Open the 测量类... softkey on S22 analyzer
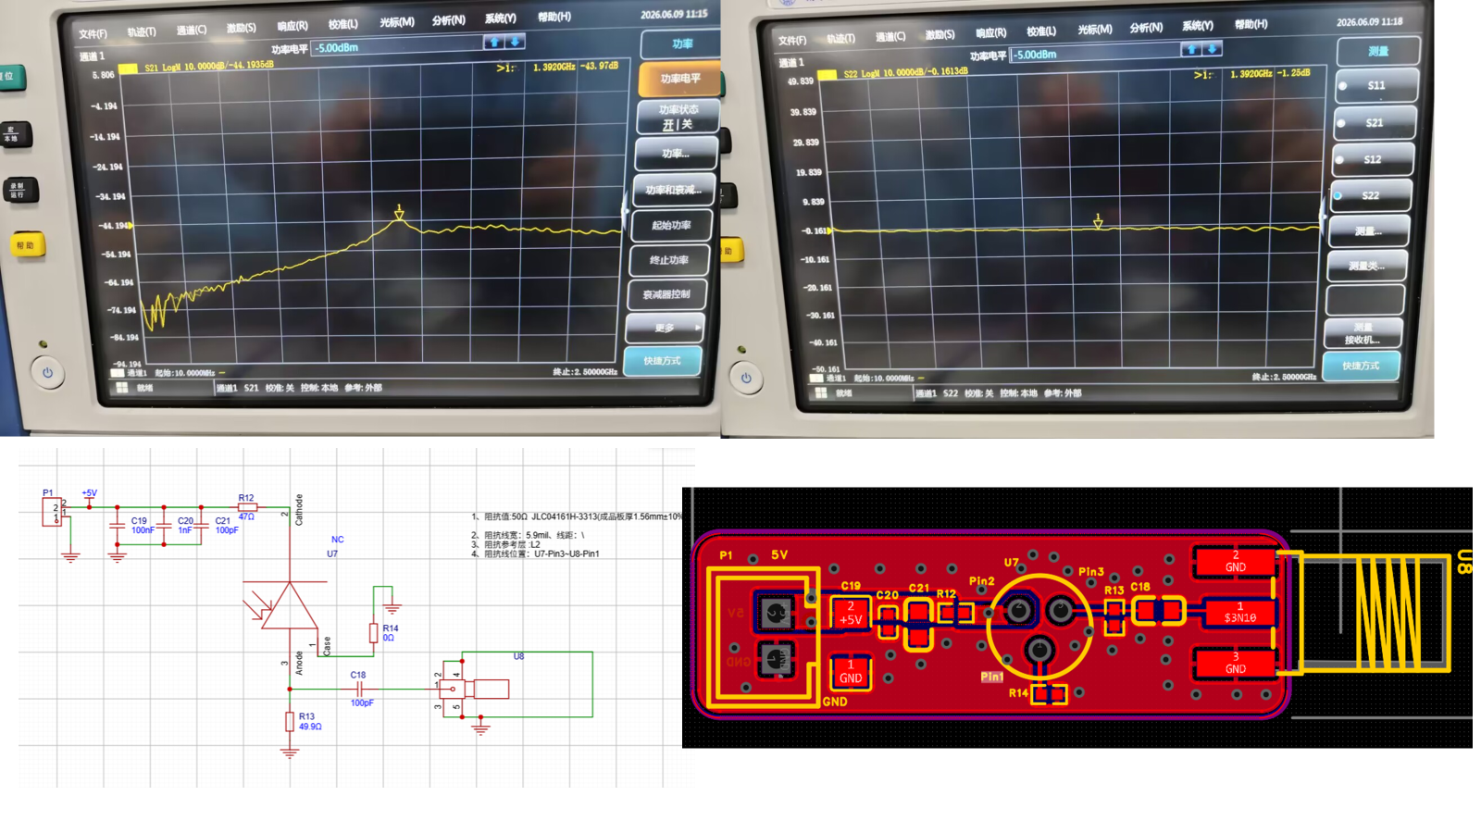 coord(1366,266)
